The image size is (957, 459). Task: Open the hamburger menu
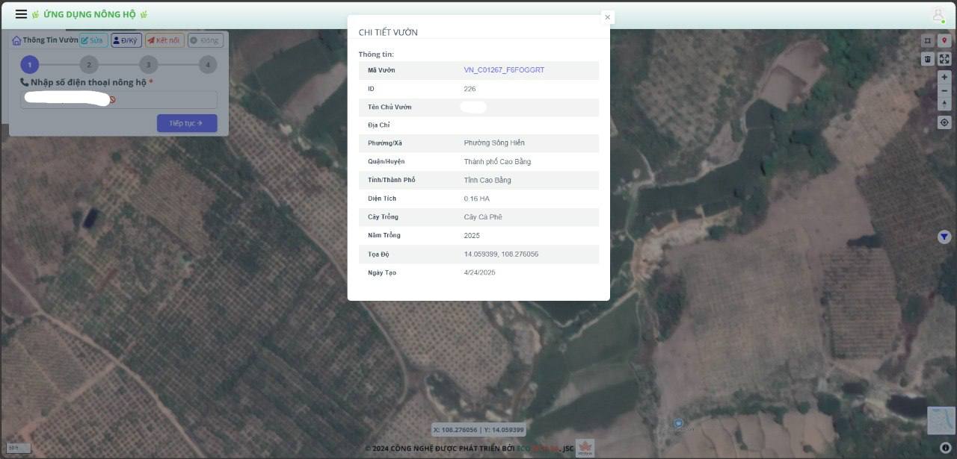(21, 14)
